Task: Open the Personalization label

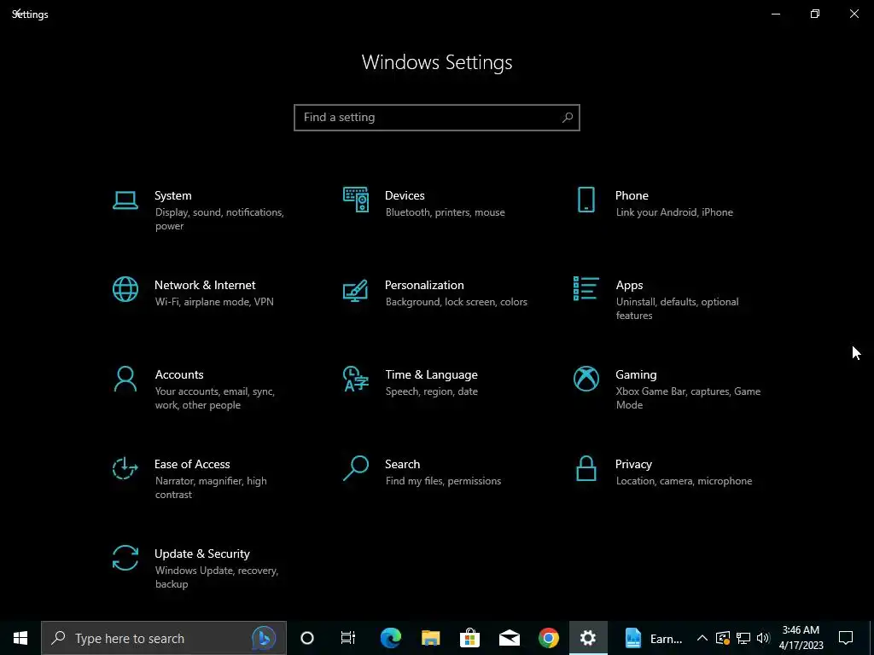Action: [424, 285]
